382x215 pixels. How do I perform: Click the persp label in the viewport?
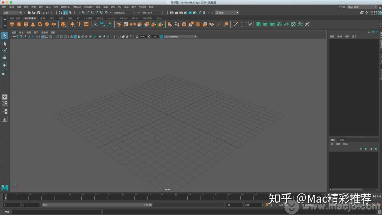(167, 189)
